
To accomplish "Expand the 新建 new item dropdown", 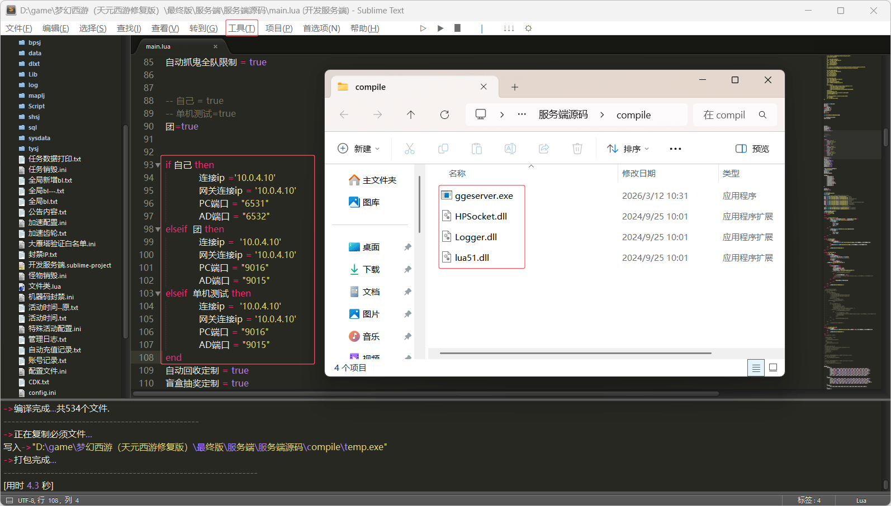I will (359, 149).
